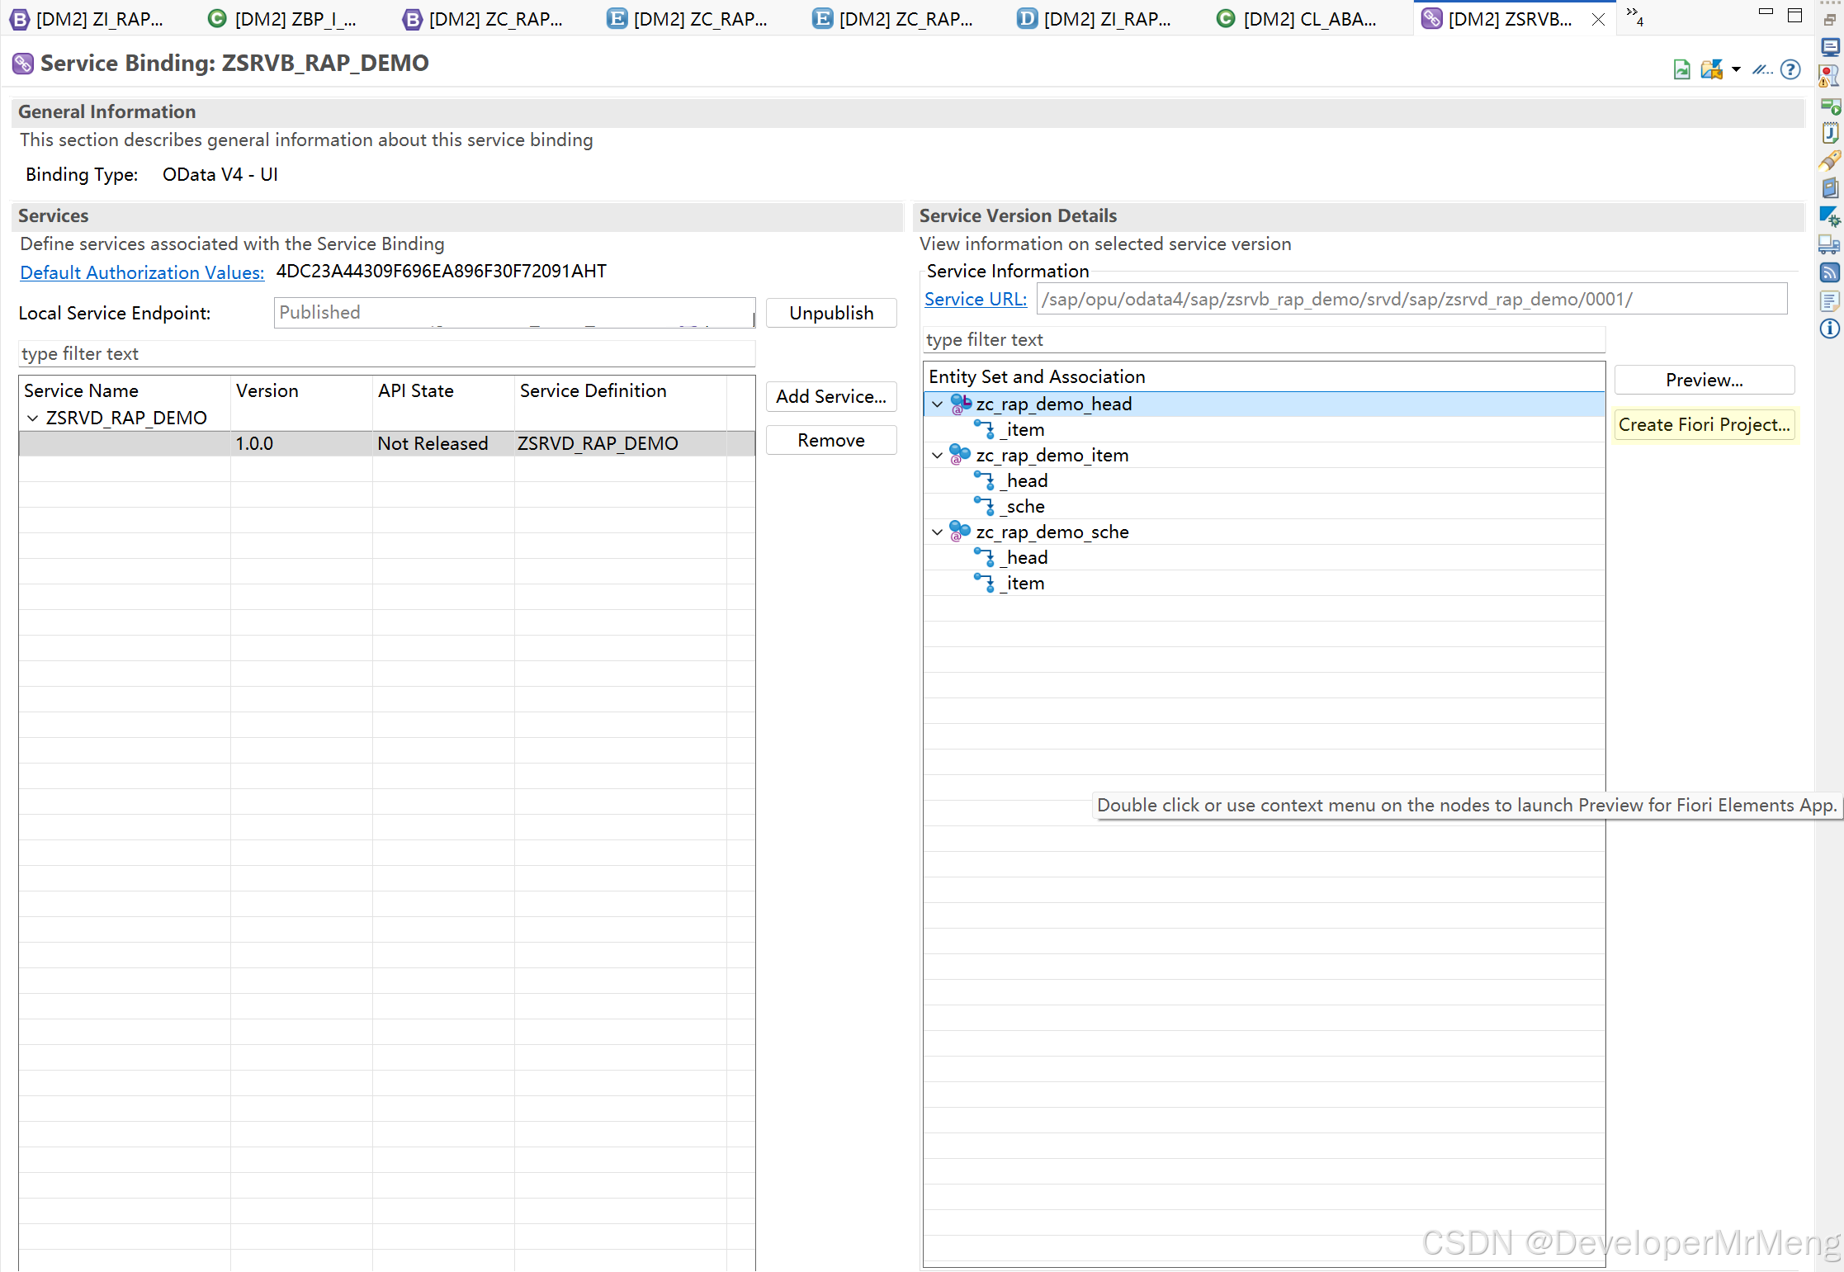
Task: Open the Feed Reader RSS icon in sidebar
Action: pyautogui.click(x=1829, y=272)
